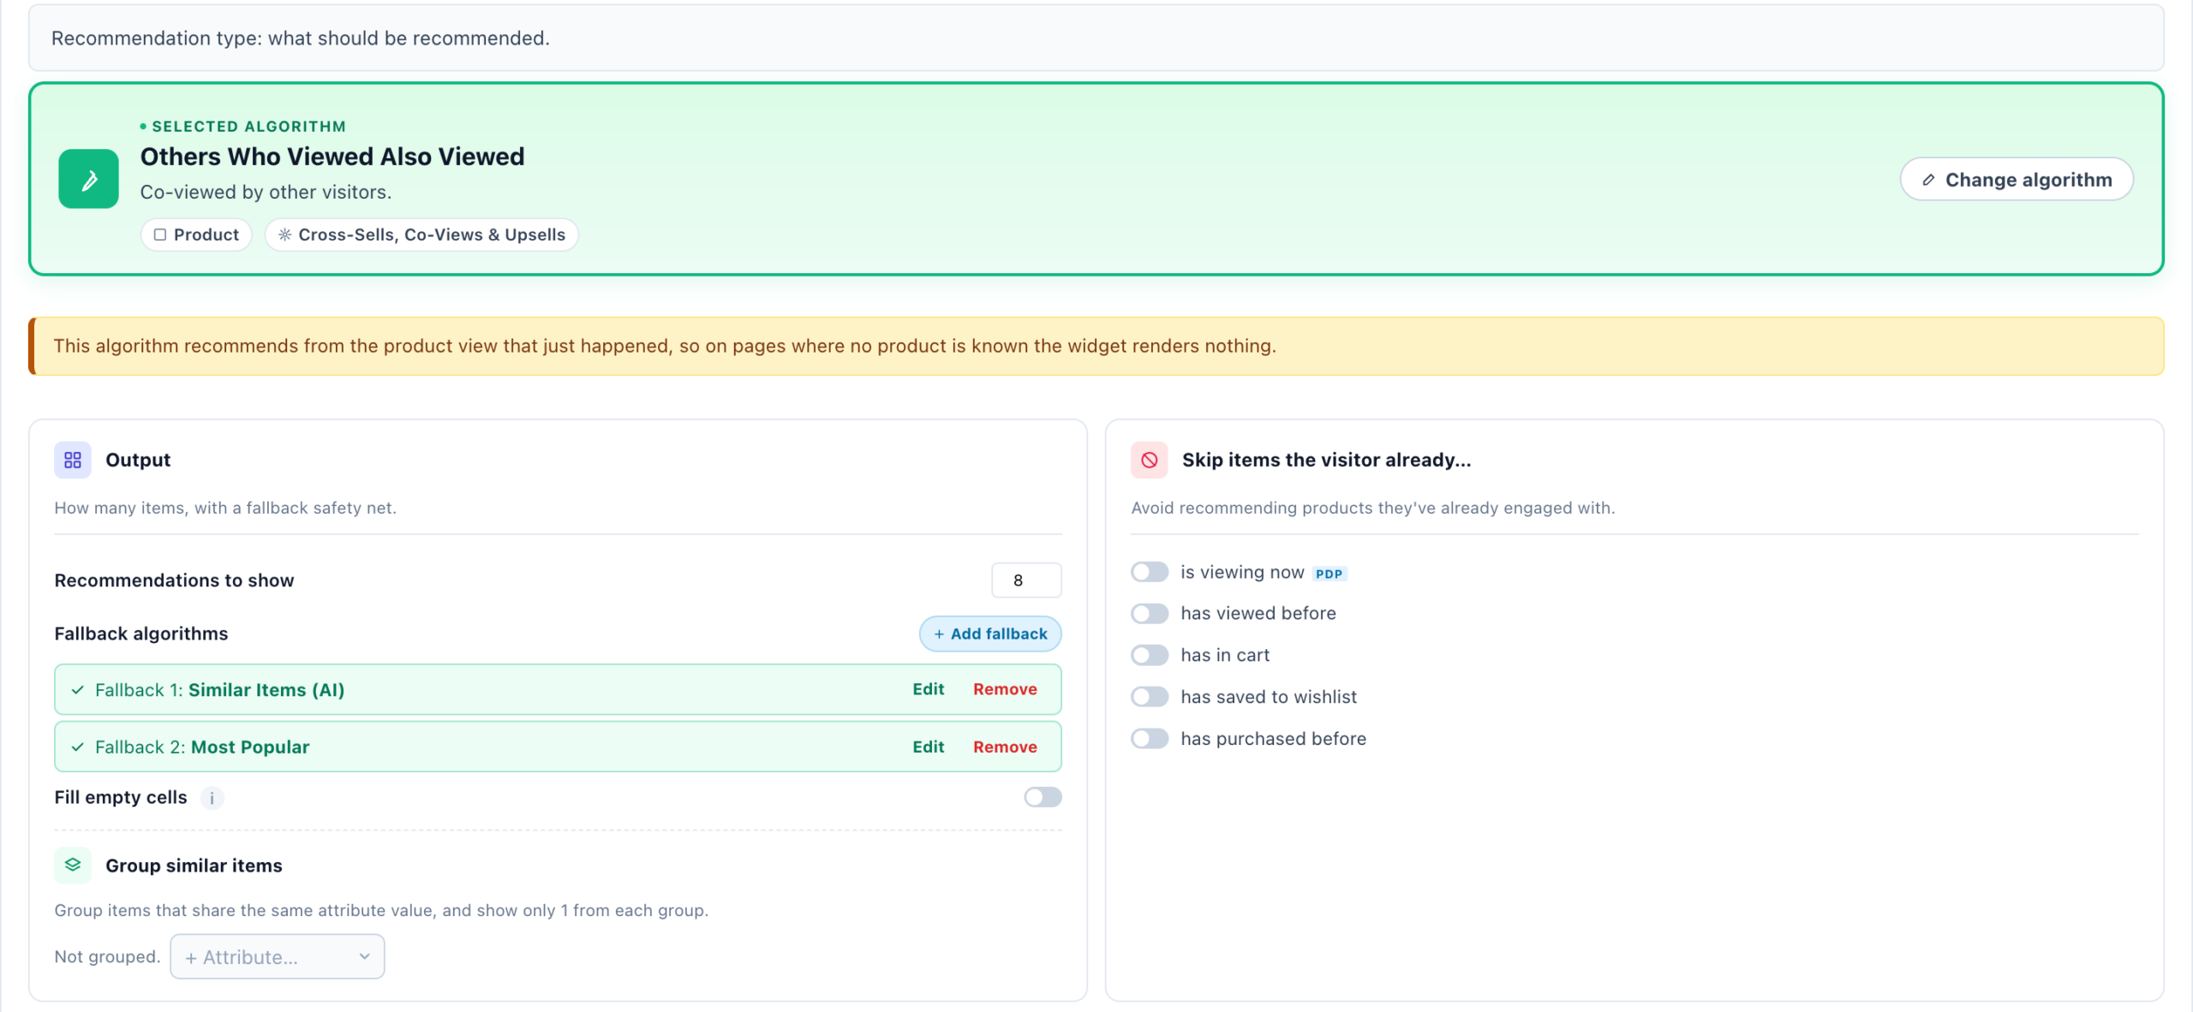The width and height of the screenshot is (2193, 1012).
Task: Click the green algorithm pencil icon
Action: coord(88,179)
